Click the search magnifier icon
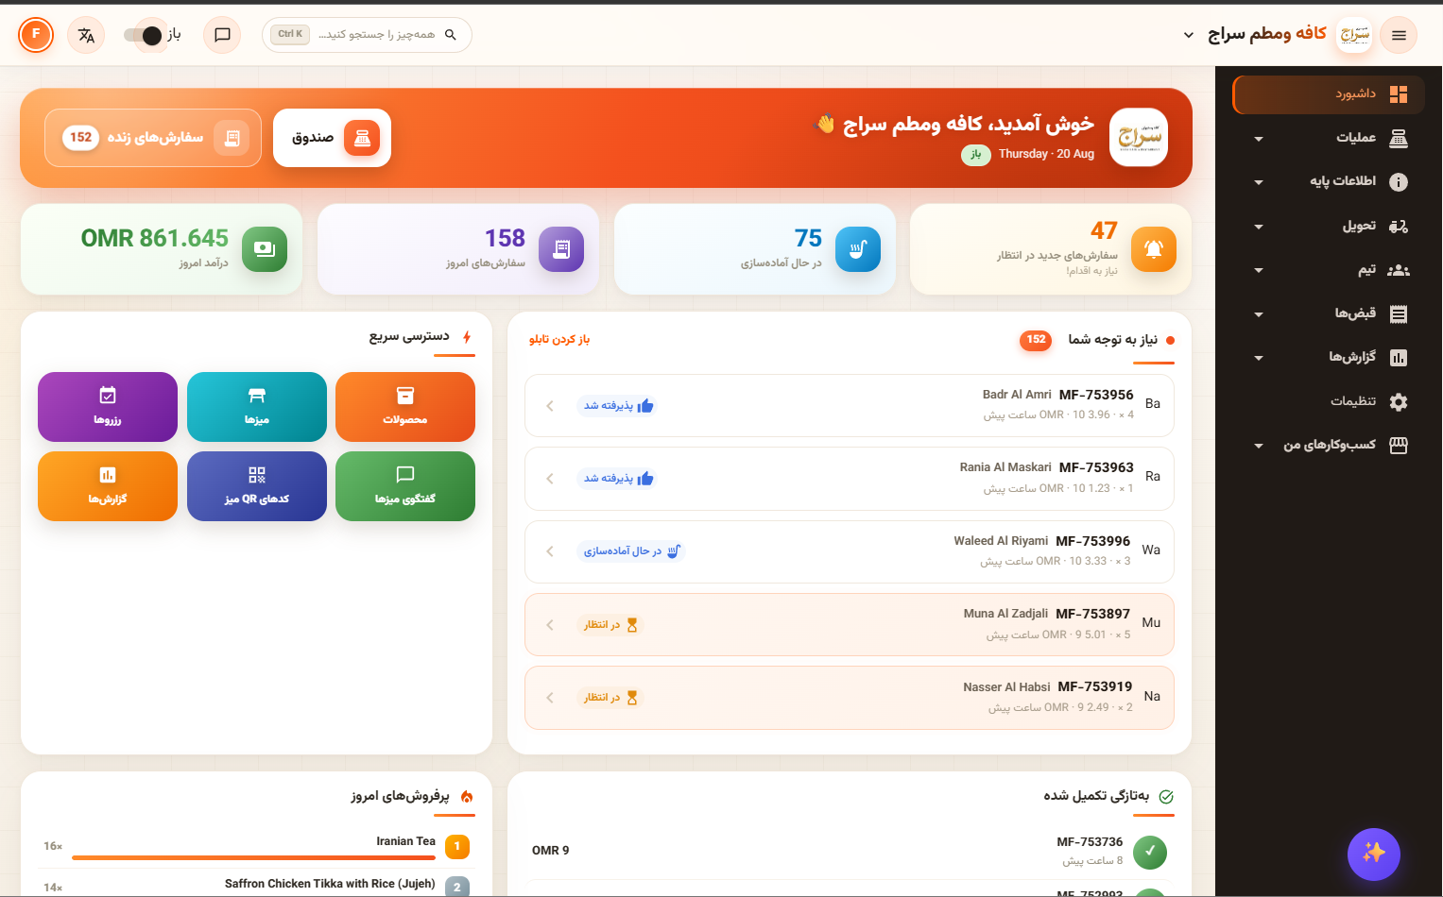 point(451,35)
